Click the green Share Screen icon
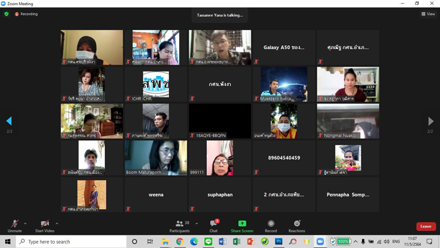 [242, 224]
